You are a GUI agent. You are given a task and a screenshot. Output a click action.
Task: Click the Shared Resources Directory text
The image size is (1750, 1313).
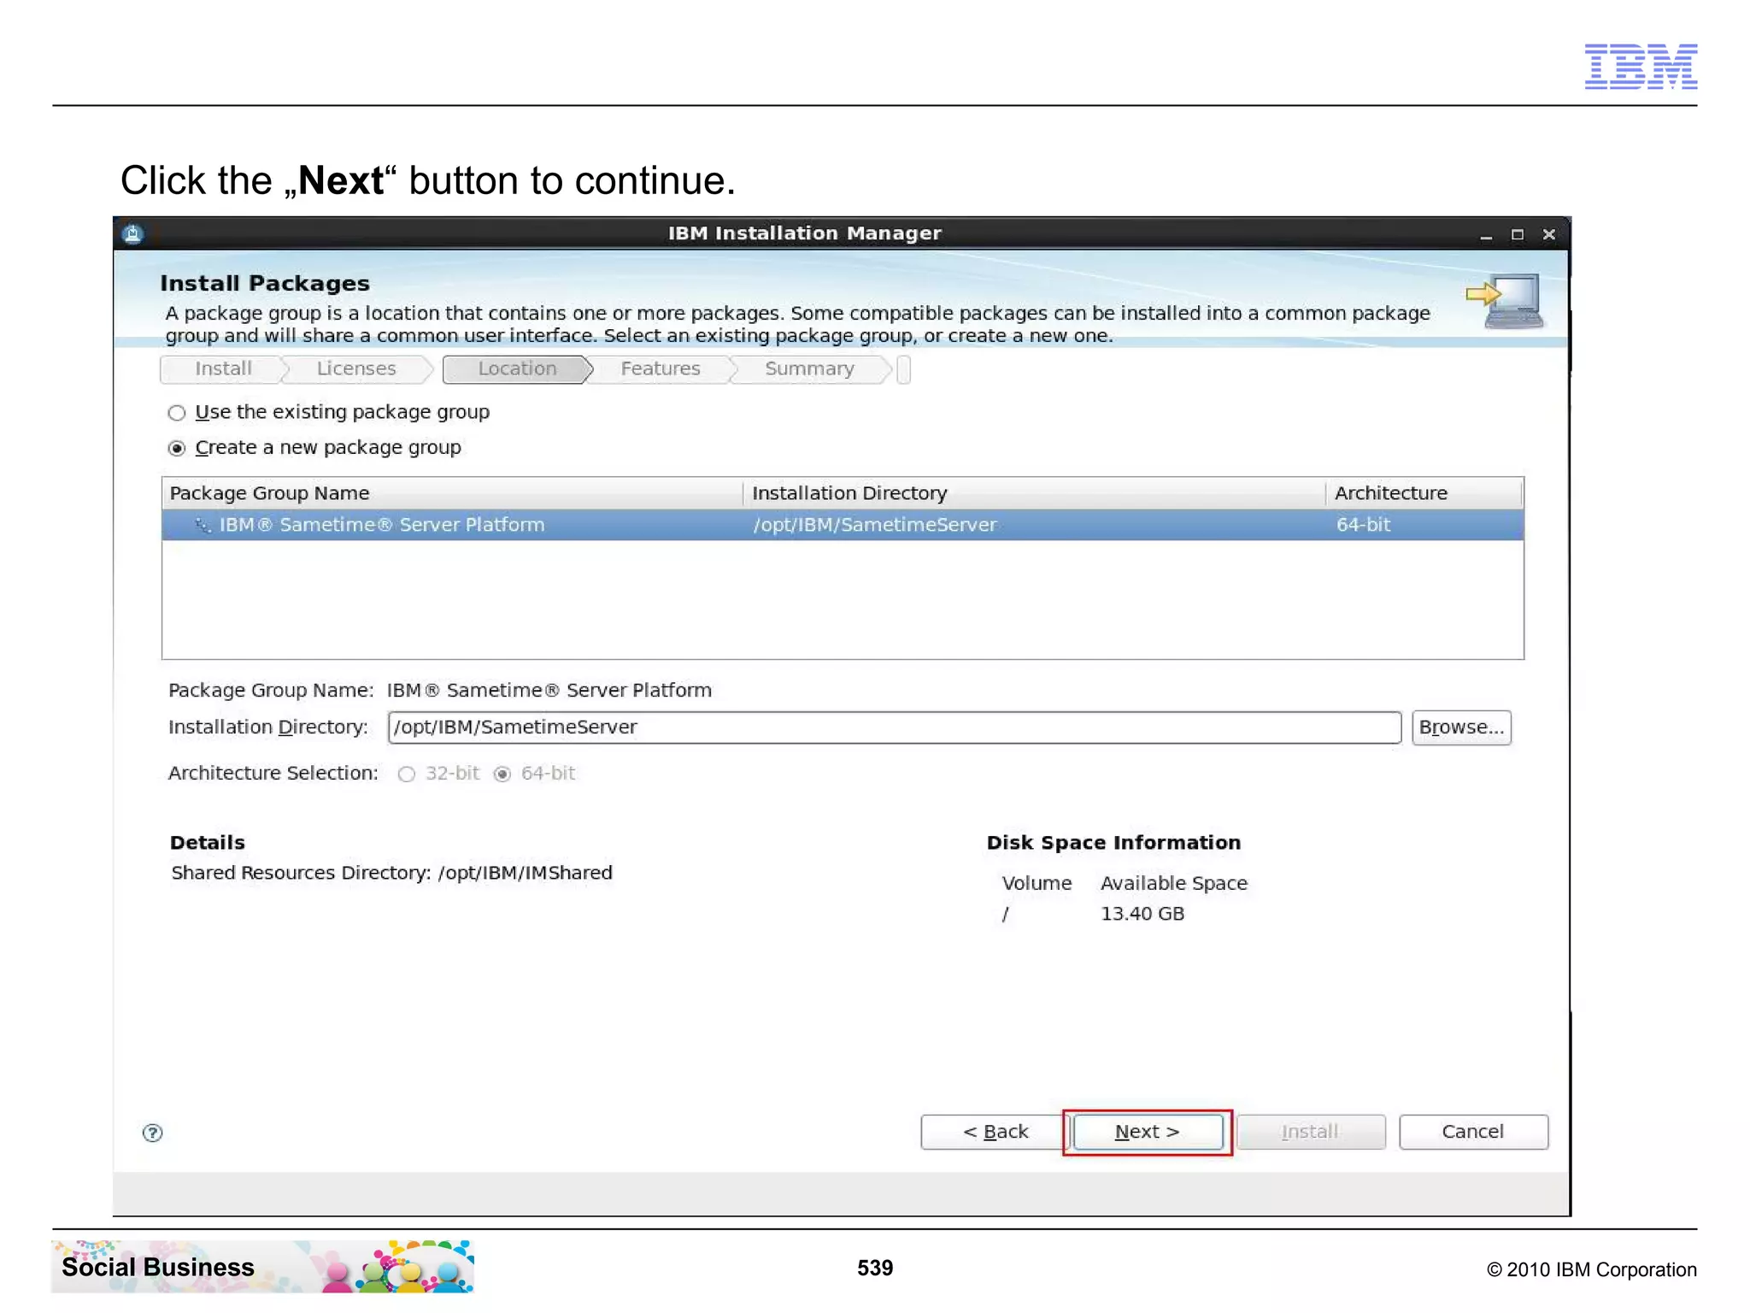[x=391, y=873]
